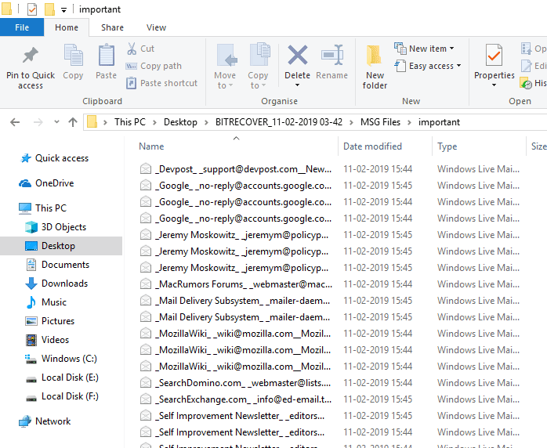Image resolution: width=547 pixels, height=448 pixels.
Task: Open the Easy access dropdown
Action: click(428, 66)
